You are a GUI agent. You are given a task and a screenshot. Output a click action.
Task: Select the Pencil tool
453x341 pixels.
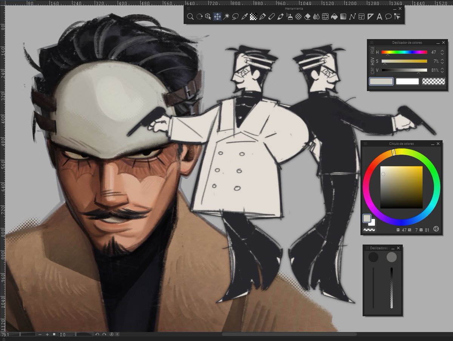[x=271, y=16]
